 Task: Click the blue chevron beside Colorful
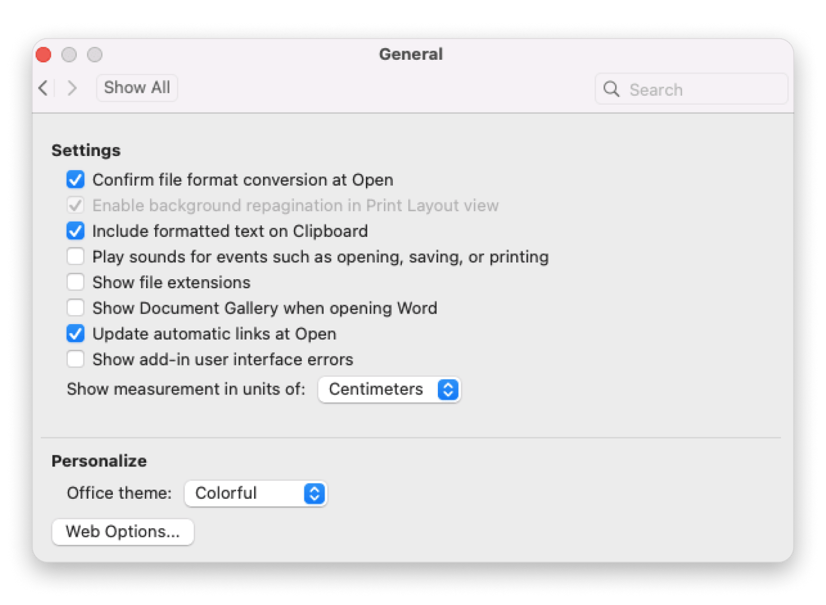tap(314, 493)
